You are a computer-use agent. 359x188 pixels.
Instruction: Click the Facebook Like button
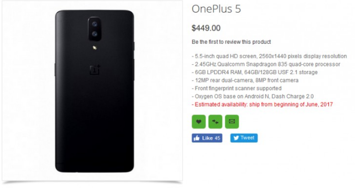(207, 138)
